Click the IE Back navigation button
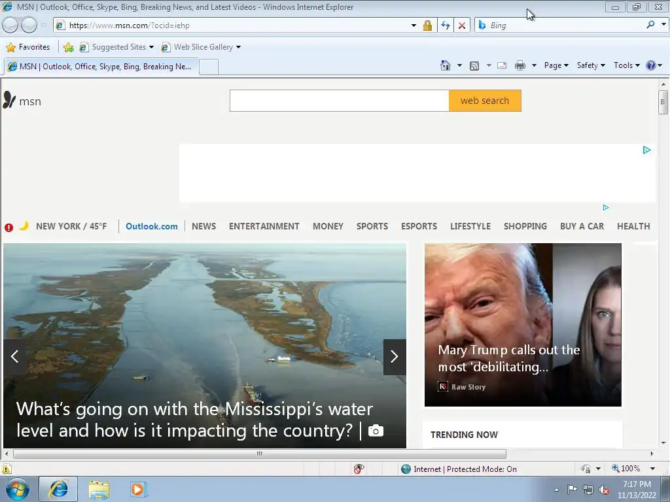The image size is (670, 502). [10, 25]
